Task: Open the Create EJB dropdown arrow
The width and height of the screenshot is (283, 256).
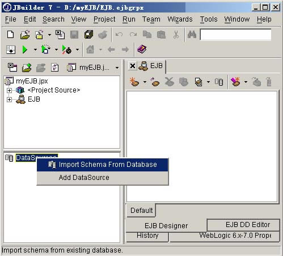Action: (145, 82)
